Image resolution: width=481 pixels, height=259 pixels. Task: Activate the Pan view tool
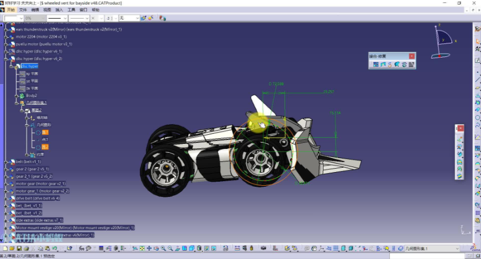click(149, 248)
